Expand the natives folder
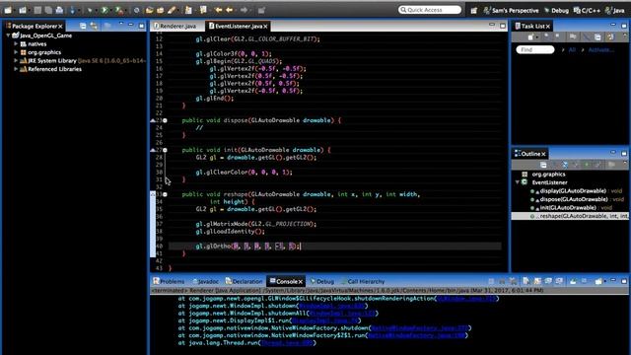Image resolution: width=631 pixels, height=355 pixels. (16, 43)
